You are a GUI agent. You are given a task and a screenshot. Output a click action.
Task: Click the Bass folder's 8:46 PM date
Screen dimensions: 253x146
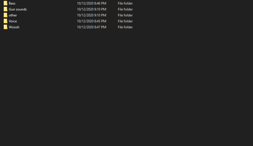[x=91, y=3]
